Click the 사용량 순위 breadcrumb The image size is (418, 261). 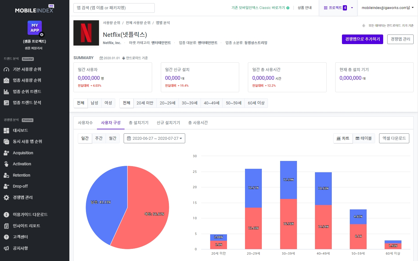click(x=111, y=23)
